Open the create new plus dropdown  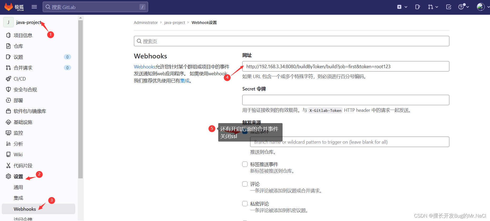point(402,7)
